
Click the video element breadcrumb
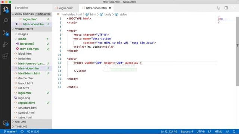(x=123, y=15)
